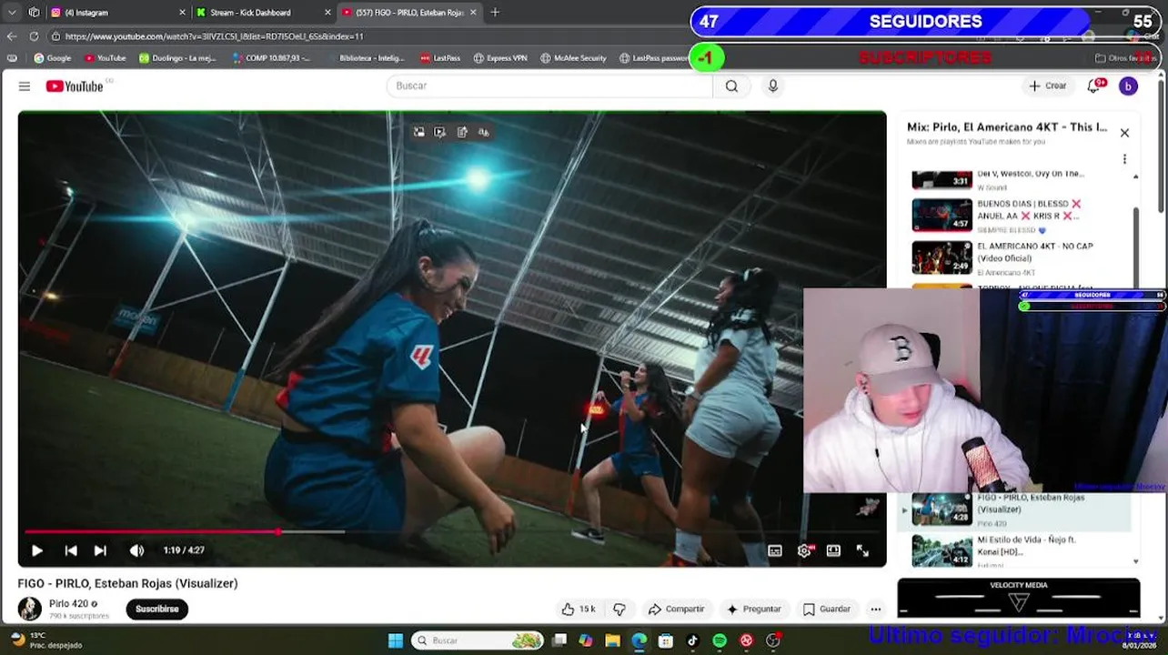Open the Windows Start menu
This screenshot has height=655, width=1168.
click(x=395, y=640)
